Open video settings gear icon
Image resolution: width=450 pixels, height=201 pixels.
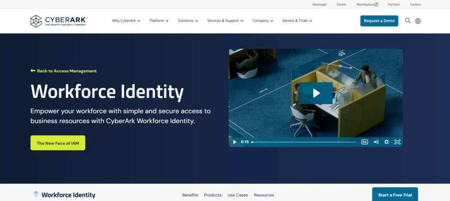(x=387, y=142)
